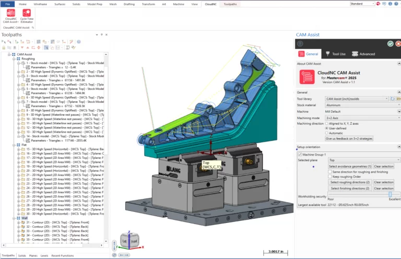Collapse the Roughing group in toolpath tree
This screenshot has height=259, width=401.
coord(14,59)
